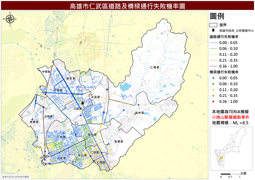Select the 考潭里 label on the map
255x180 pixels.
pos(119,142)
